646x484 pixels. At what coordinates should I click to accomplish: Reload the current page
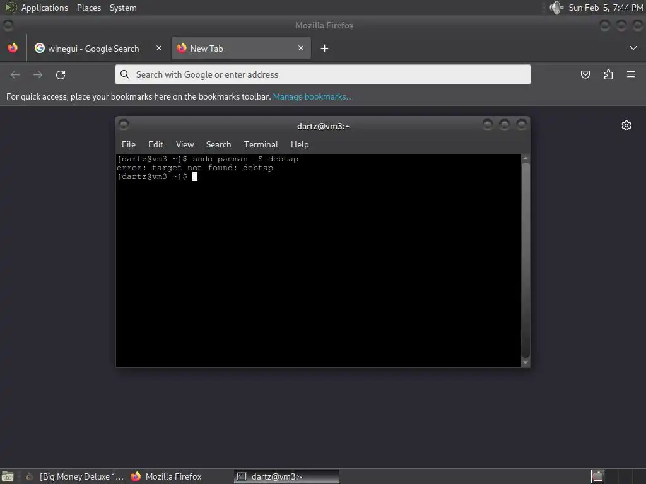click(61, 74)
